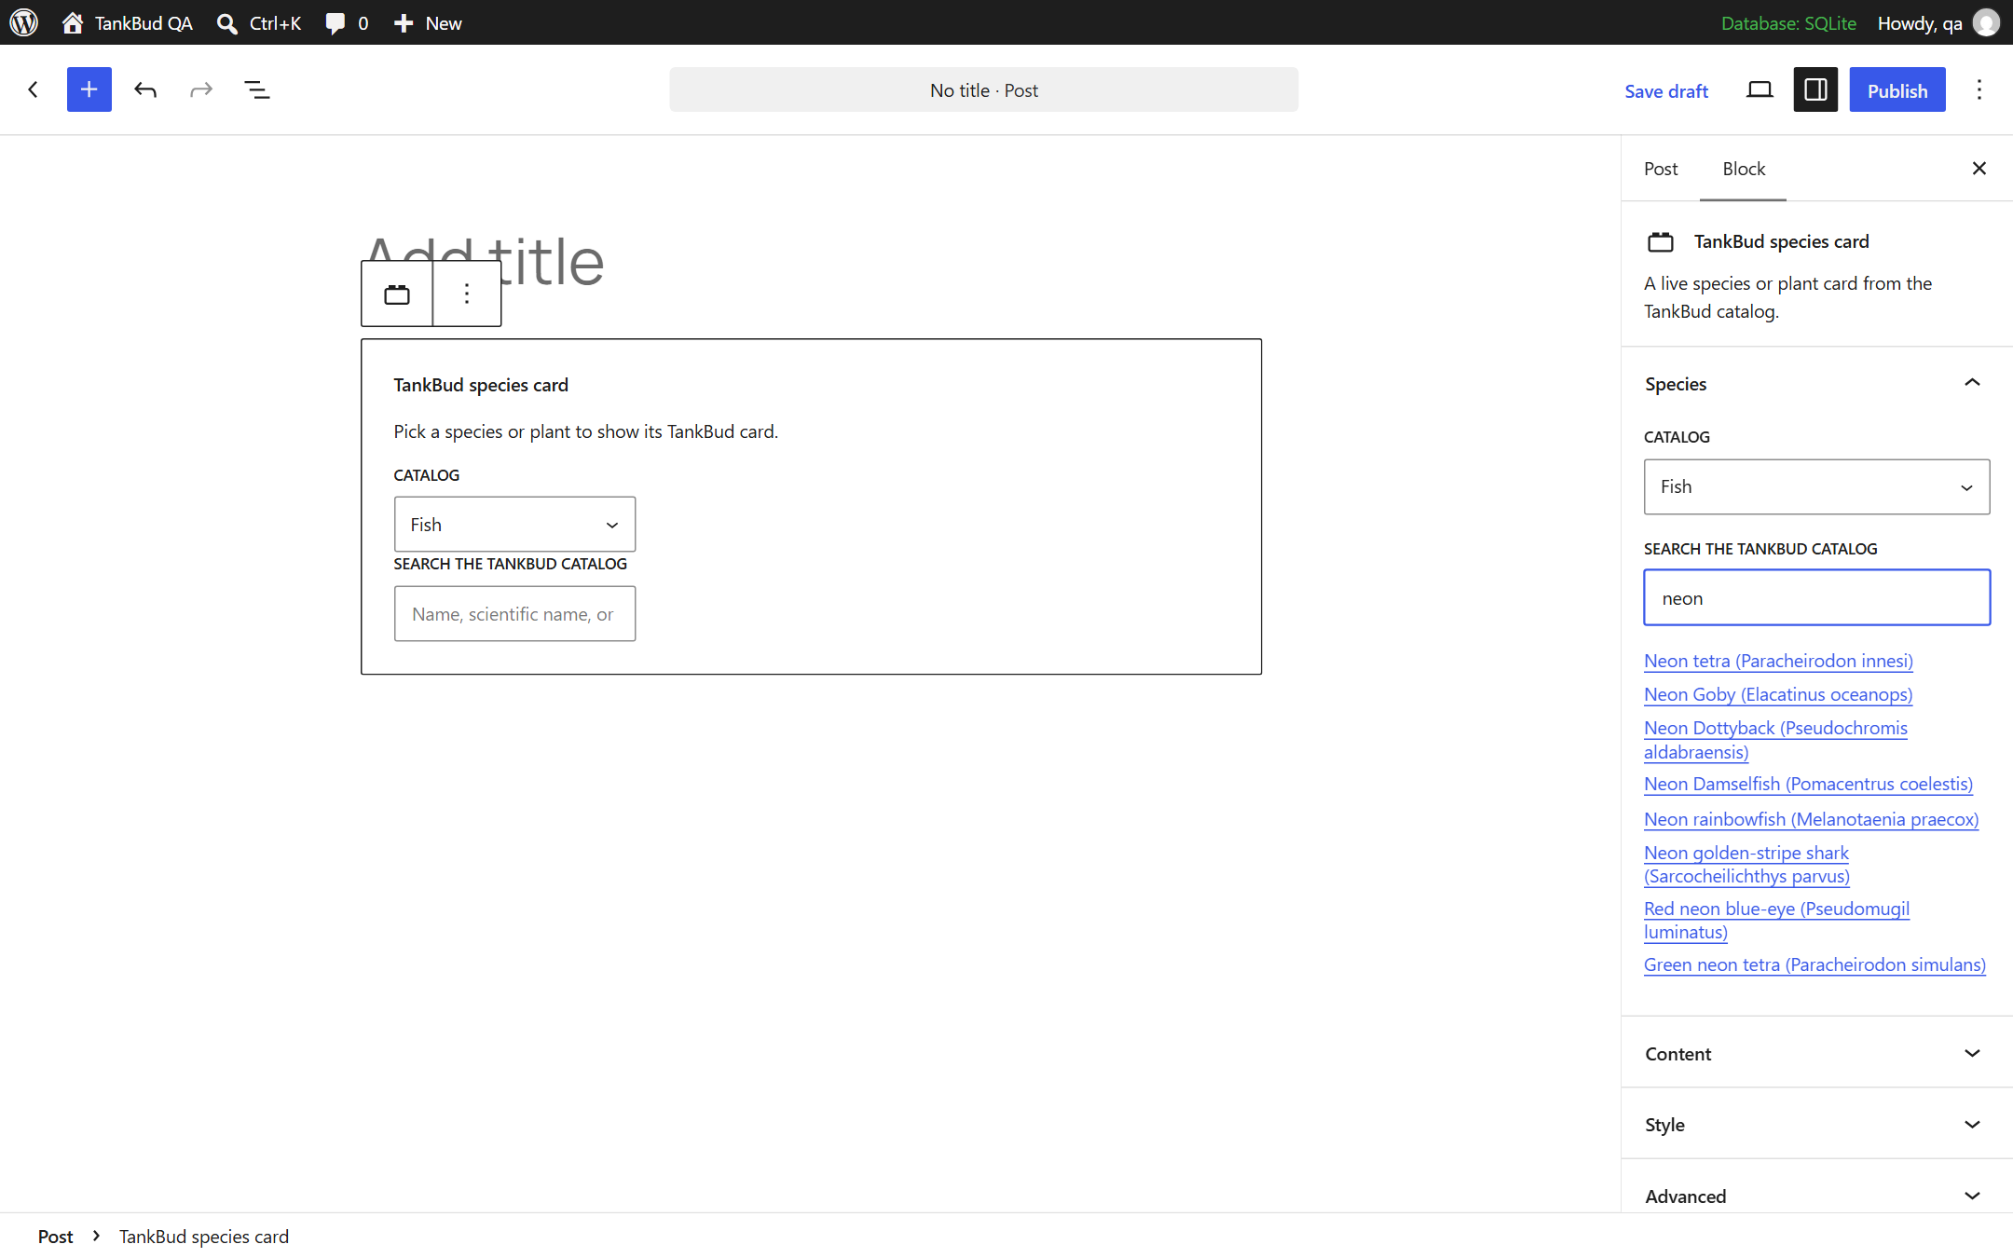2013x1258 pixels.
Task: Go back with the editor back arrow
Action: (x=34, y=89)
